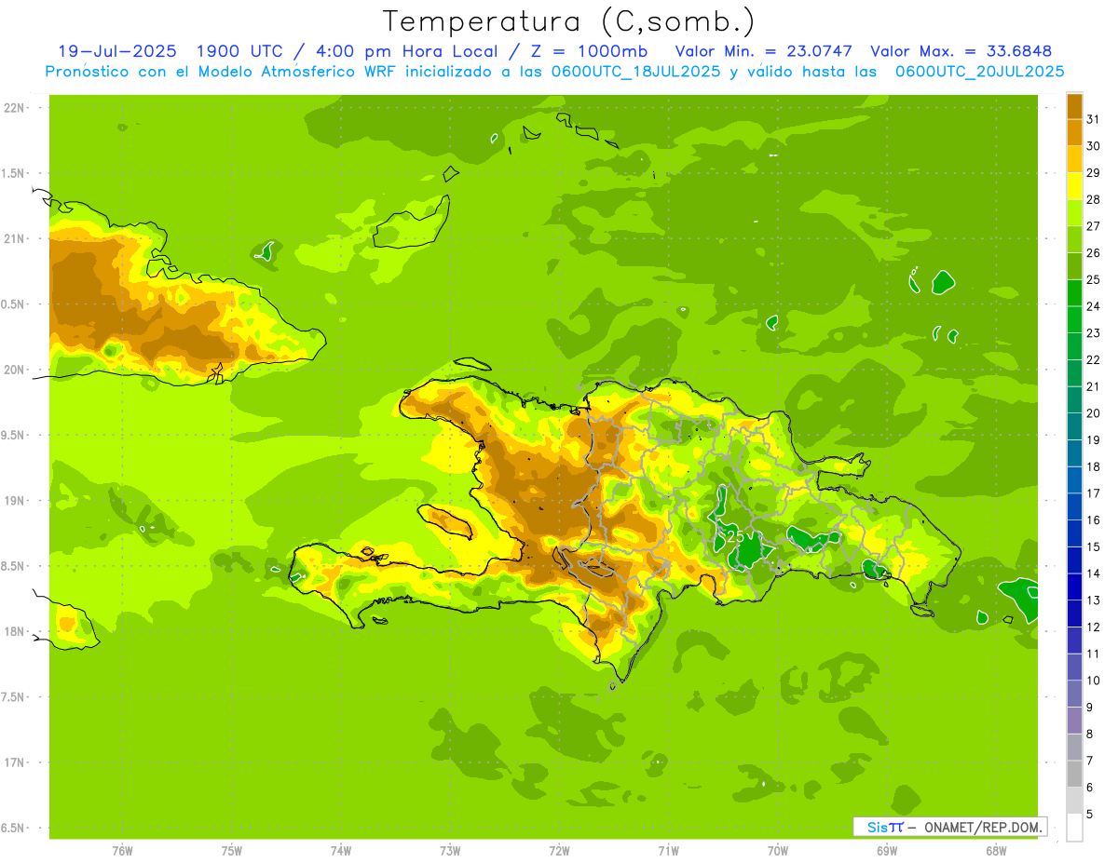
Task: Click the '18N' latitude axis label
Action: (14, 631)
